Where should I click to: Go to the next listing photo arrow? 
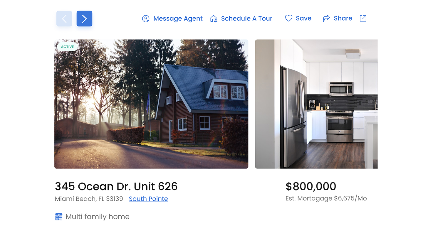click(x=84, y=19)
